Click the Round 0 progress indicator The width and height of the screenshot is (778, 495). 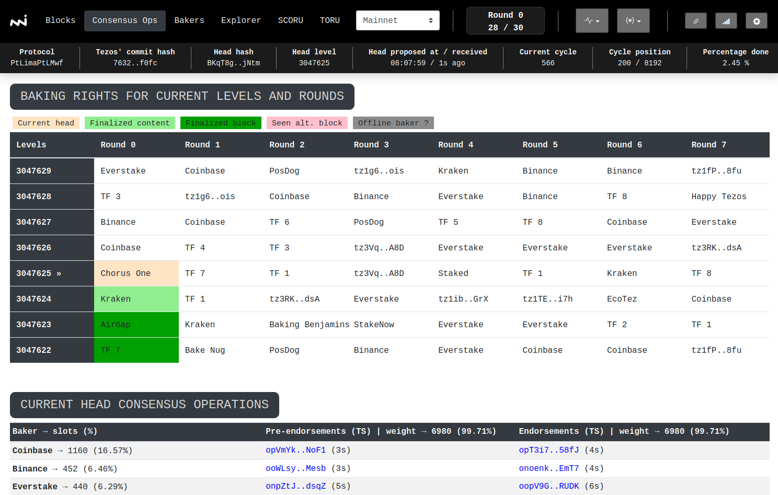tap(505, 21)
